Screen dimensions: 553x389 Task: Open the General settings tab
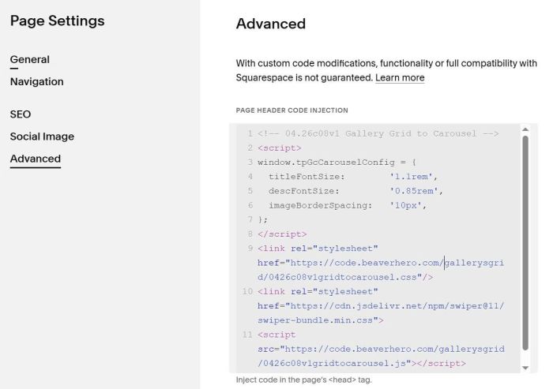[x=29, y=60]
